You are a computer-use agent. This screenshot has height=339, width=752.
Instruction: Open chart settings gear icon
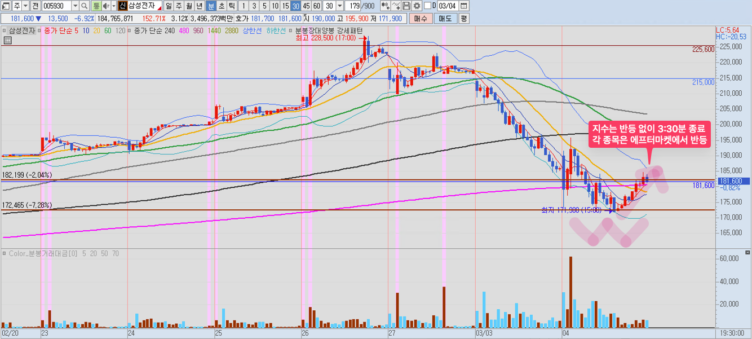pyautogui.click(x=417, y=6)
